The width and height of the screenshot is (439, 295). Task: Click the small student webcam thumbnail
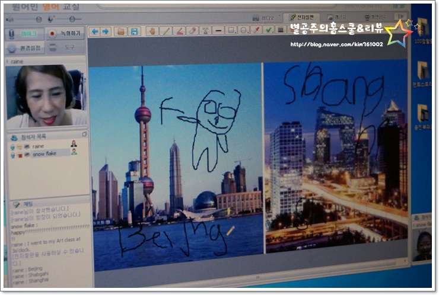pos(422,244)
